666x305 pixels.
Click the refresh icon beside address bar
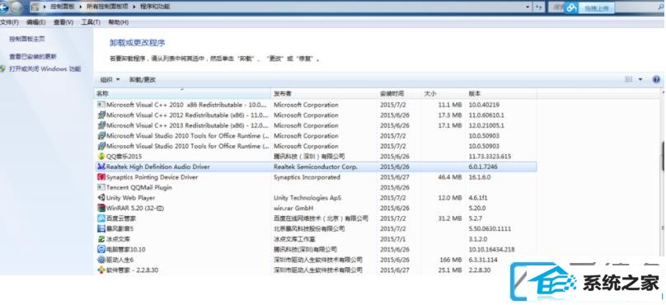coord(539,7)
